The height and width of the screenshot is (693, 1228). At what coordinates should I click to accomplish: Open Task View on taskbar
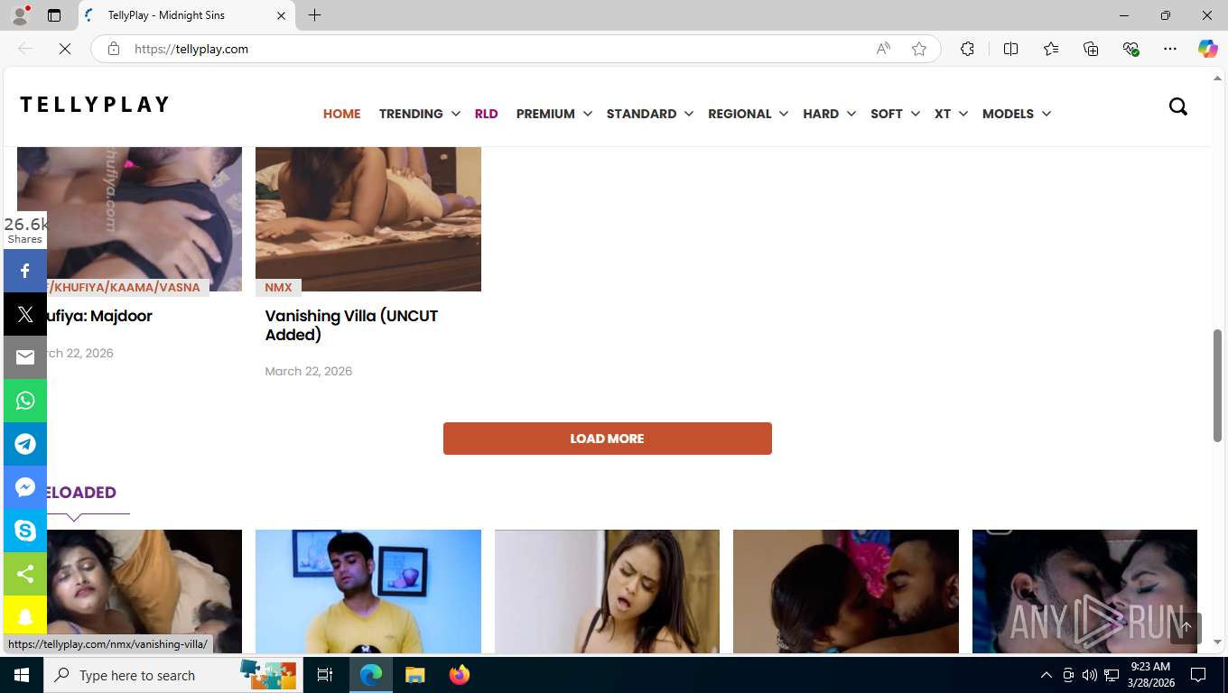coord(325,675)
